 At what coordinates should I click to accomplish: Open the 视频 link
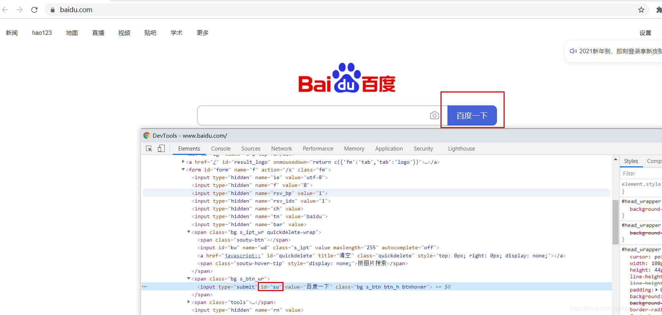coord(124,33)
